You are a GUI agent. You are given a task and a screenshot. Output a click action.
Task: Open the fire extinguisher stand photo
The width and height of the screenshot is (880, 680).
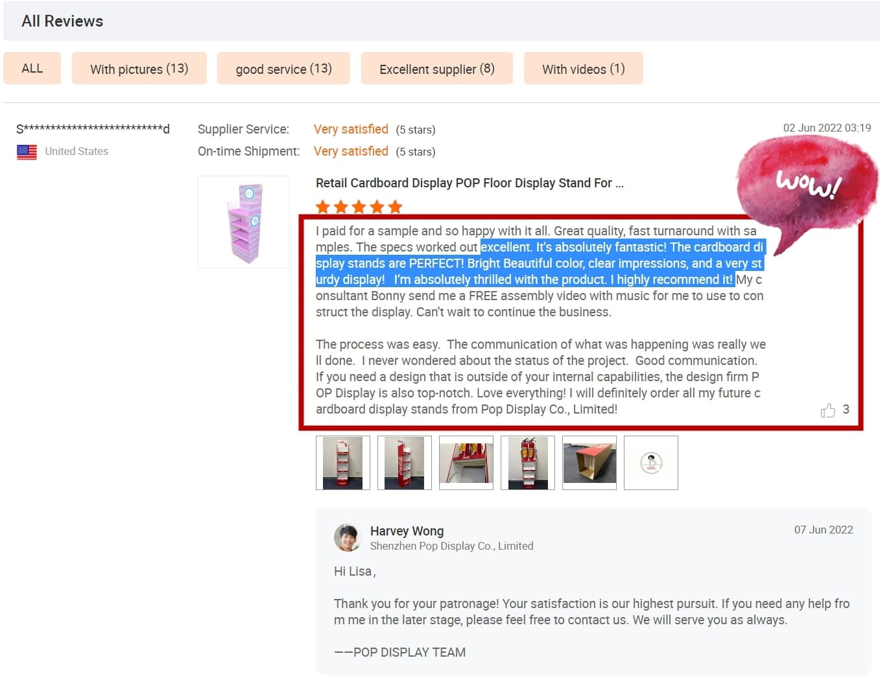click(528, 463)
